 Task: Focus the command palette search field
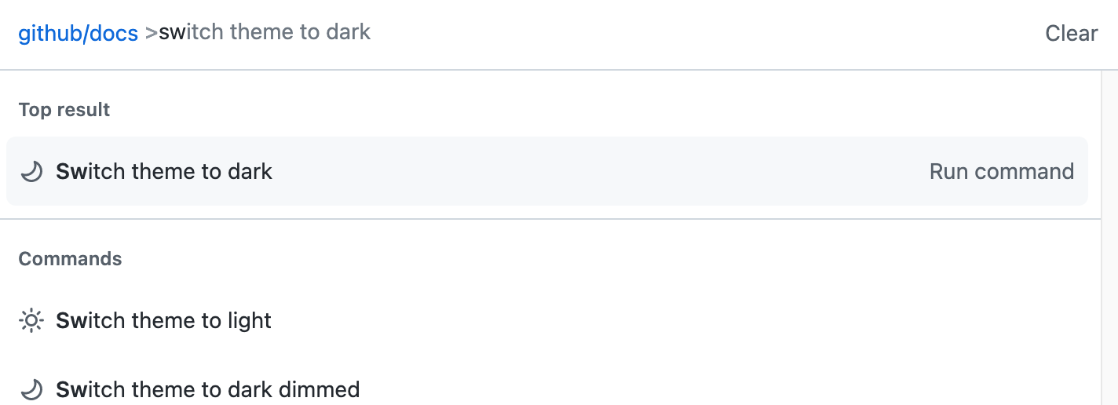click(628, 33)
